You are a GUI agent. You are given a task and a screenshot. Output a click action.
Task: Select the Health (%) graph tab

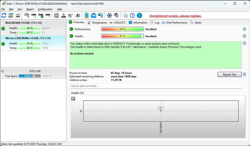point(77,93)
